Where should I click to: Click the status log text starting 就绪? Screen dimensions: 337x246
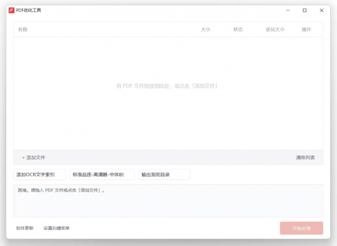pyautogui.click(x=61, y=190)
